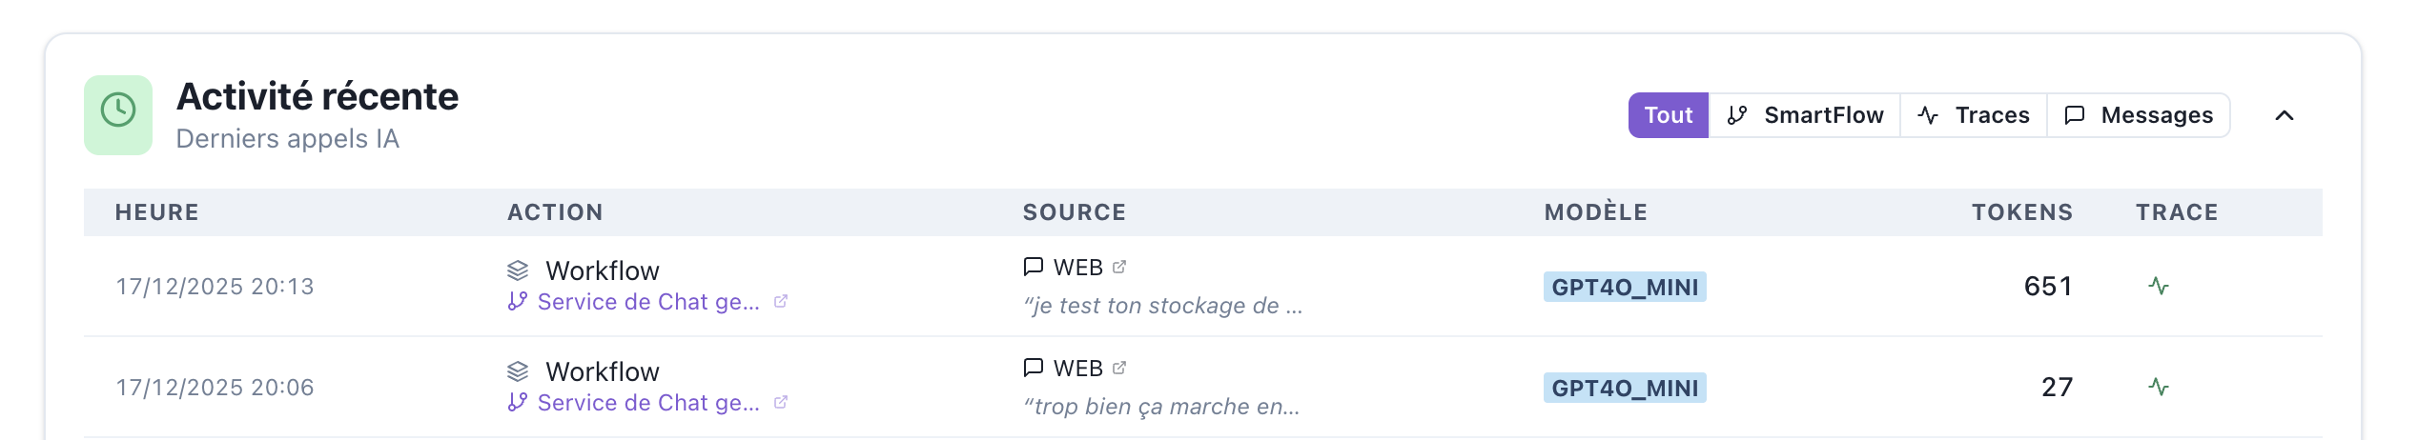Click the TOKENS column header
This screenshot has width=2418, height=440.
click(x=2022, y=212)
